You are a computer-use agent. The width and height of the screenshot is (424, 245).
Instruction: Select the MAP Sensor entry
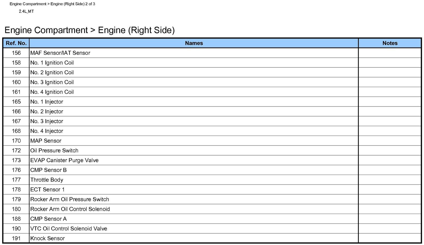(46, 141)
